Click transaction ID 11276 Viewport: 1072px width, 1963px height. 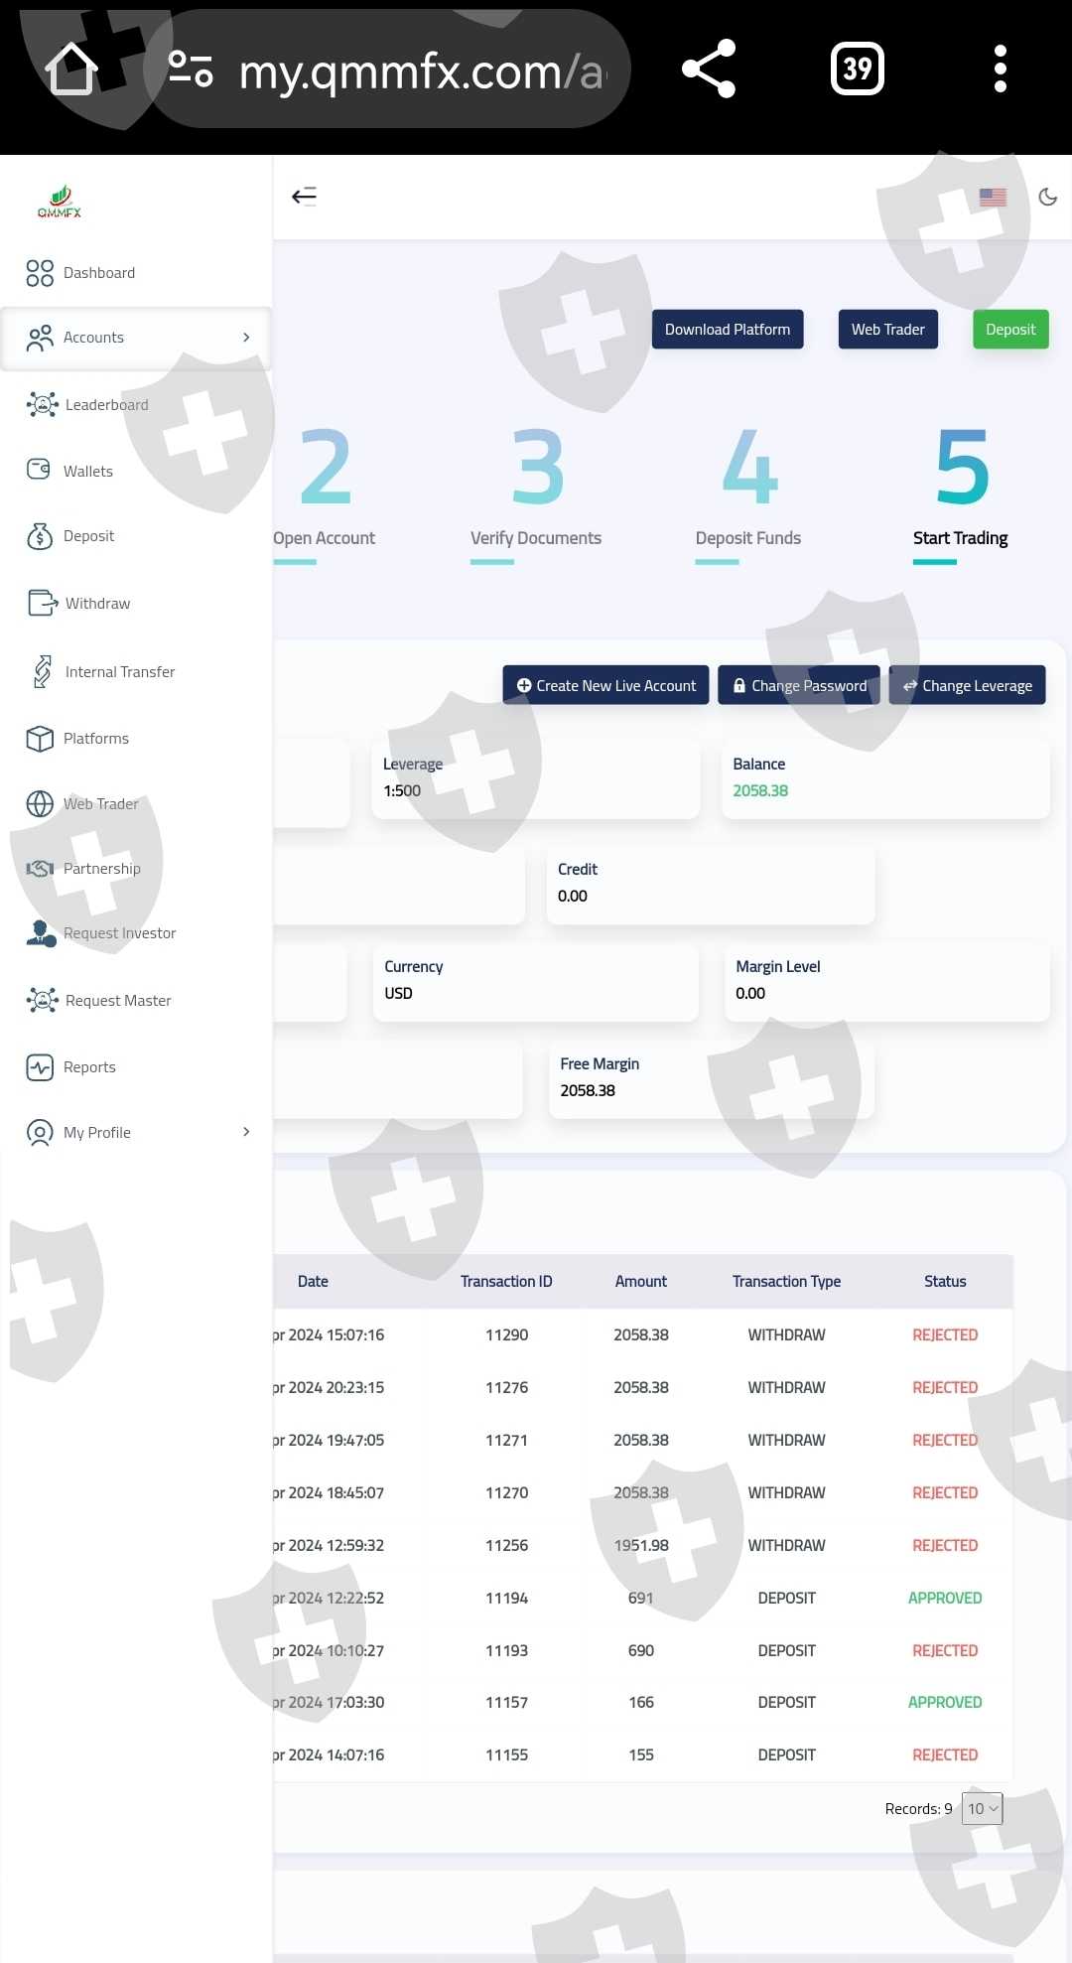(506, 1387)
